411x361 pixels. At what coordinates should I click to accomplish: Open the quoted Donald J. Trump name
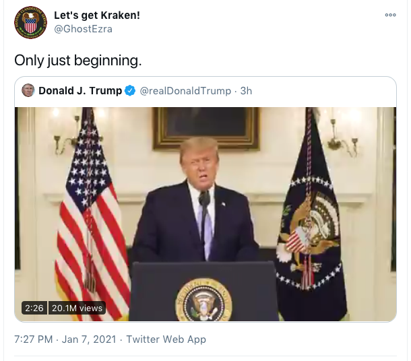click(80, 91)
